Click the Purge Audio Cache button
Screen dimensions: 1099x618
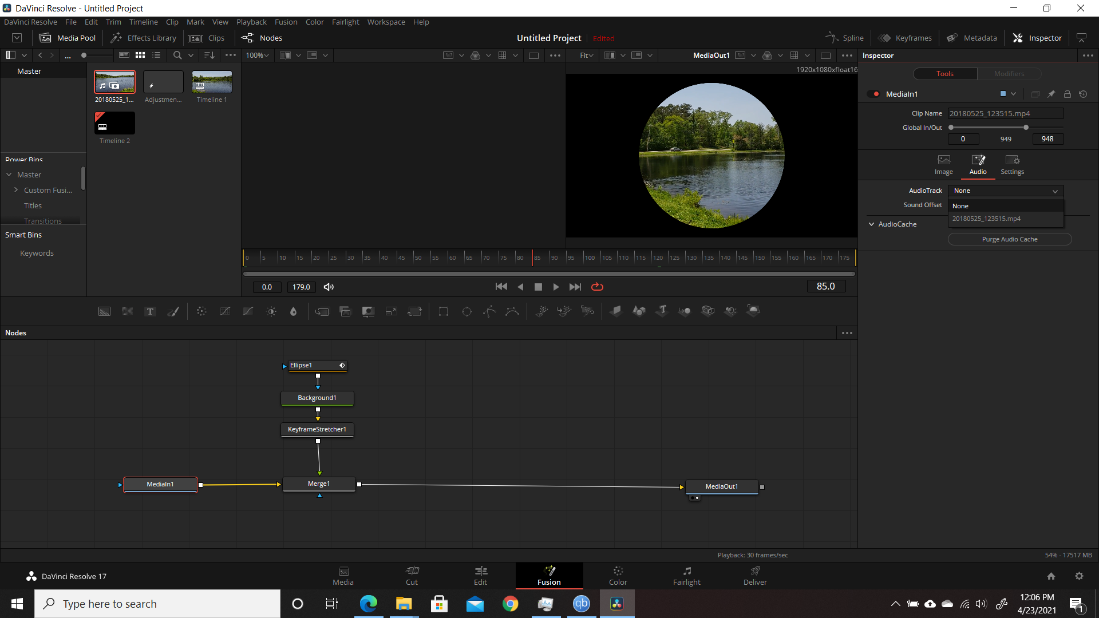click(1010, 239)
